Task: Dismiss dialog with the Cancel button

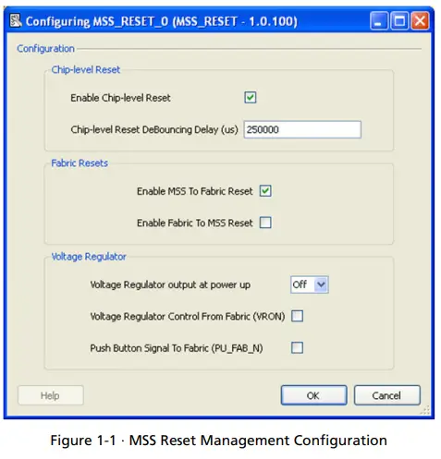Action: [x=387, y=395]
